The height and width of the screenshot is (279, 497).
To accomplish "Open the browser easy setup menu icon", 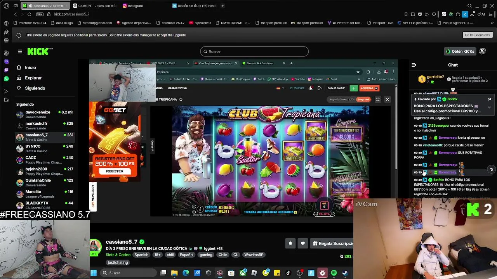I will point(491,14).
